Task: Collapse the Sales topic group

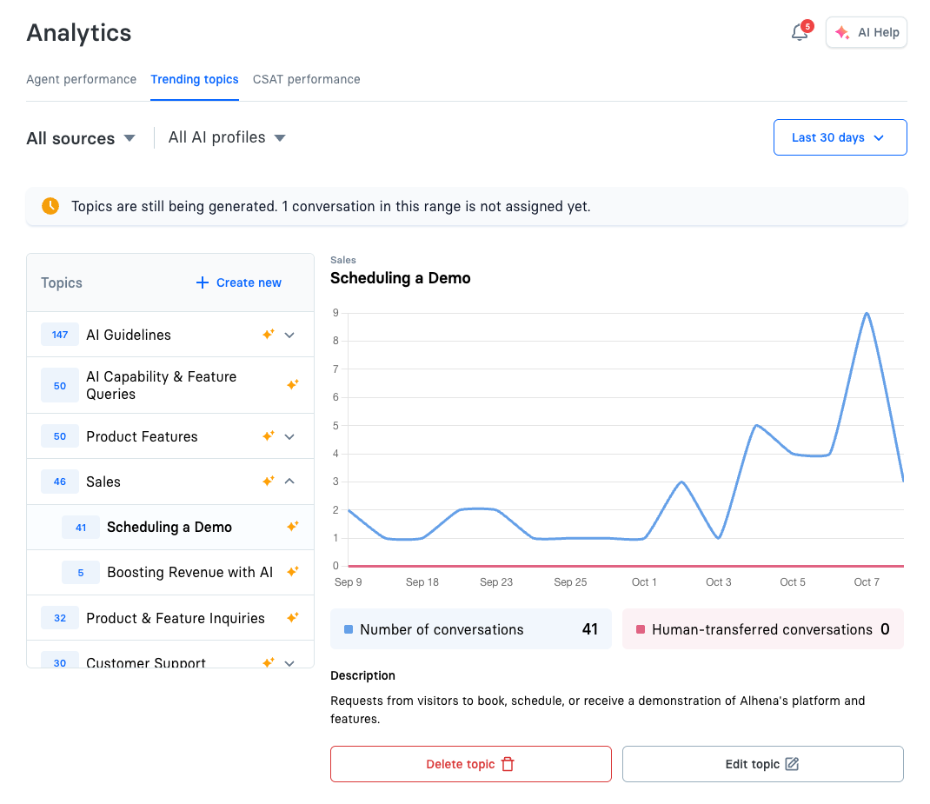Action: click(x=289, y=481)
